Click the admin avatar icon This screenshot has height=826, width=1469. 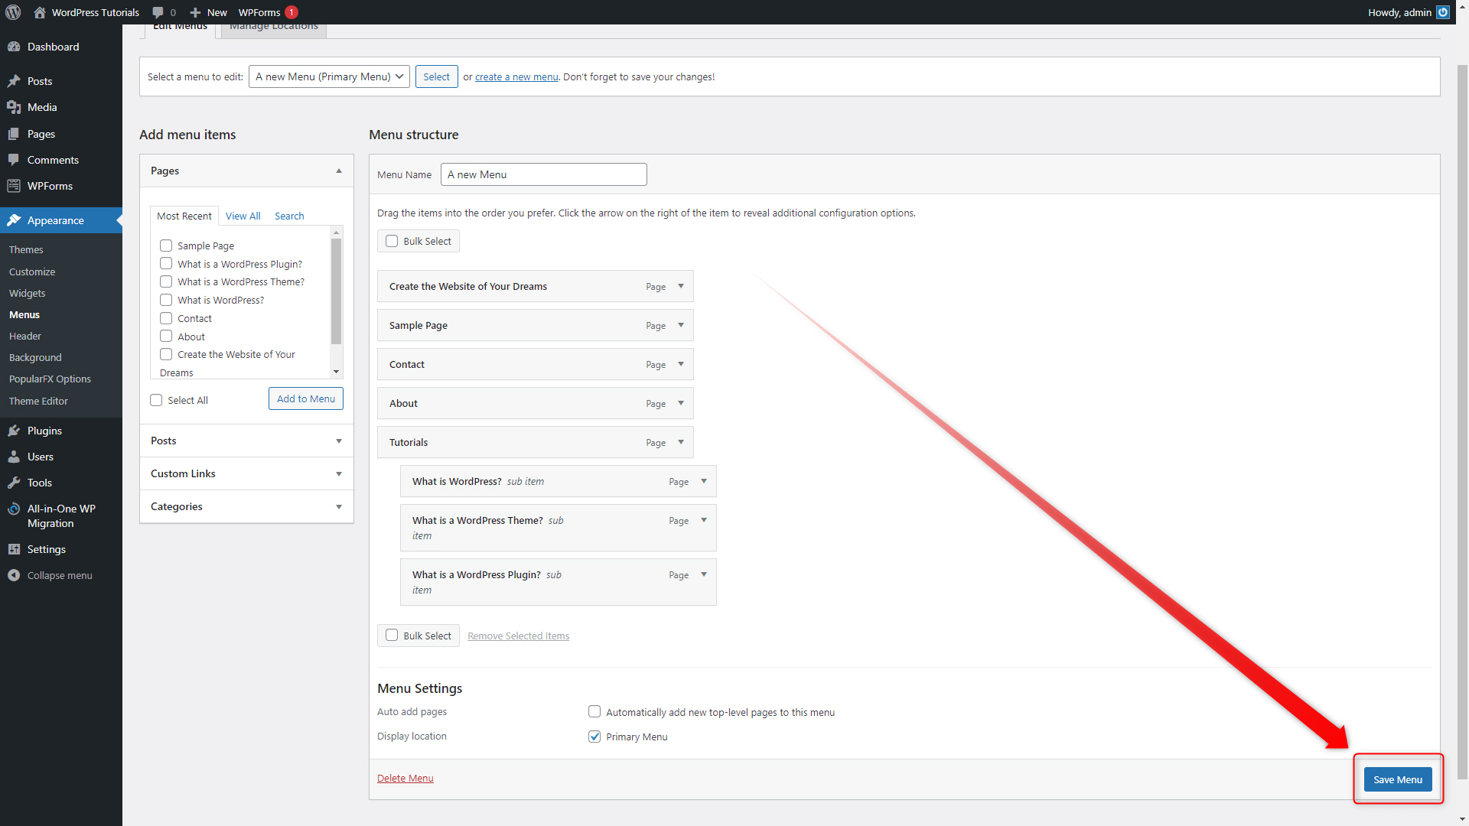[1443, 12]
